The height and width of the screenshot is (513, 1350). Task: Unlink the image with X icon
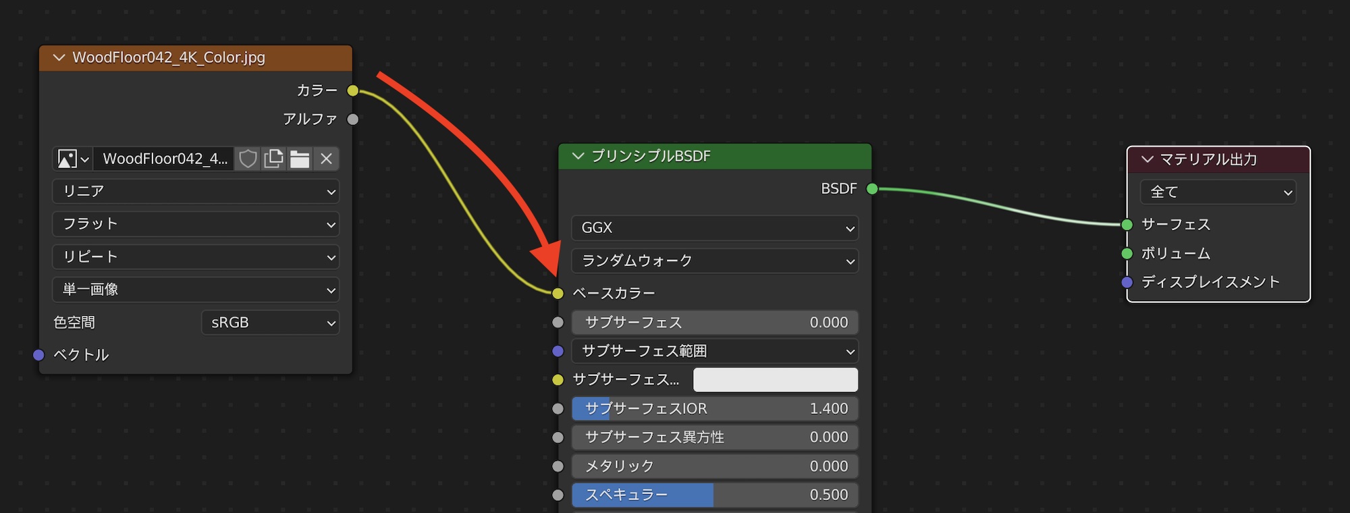pyautogui.click(x=326, y=159)
